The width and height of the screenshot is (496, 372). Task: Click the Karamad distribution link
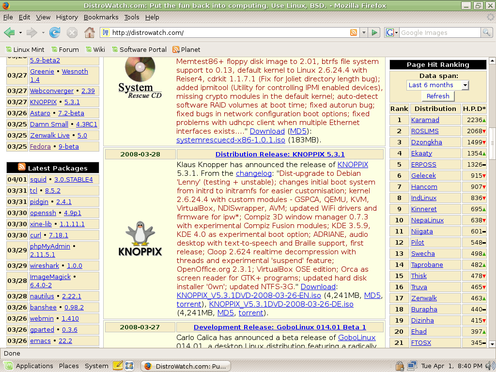coord(425,120)
